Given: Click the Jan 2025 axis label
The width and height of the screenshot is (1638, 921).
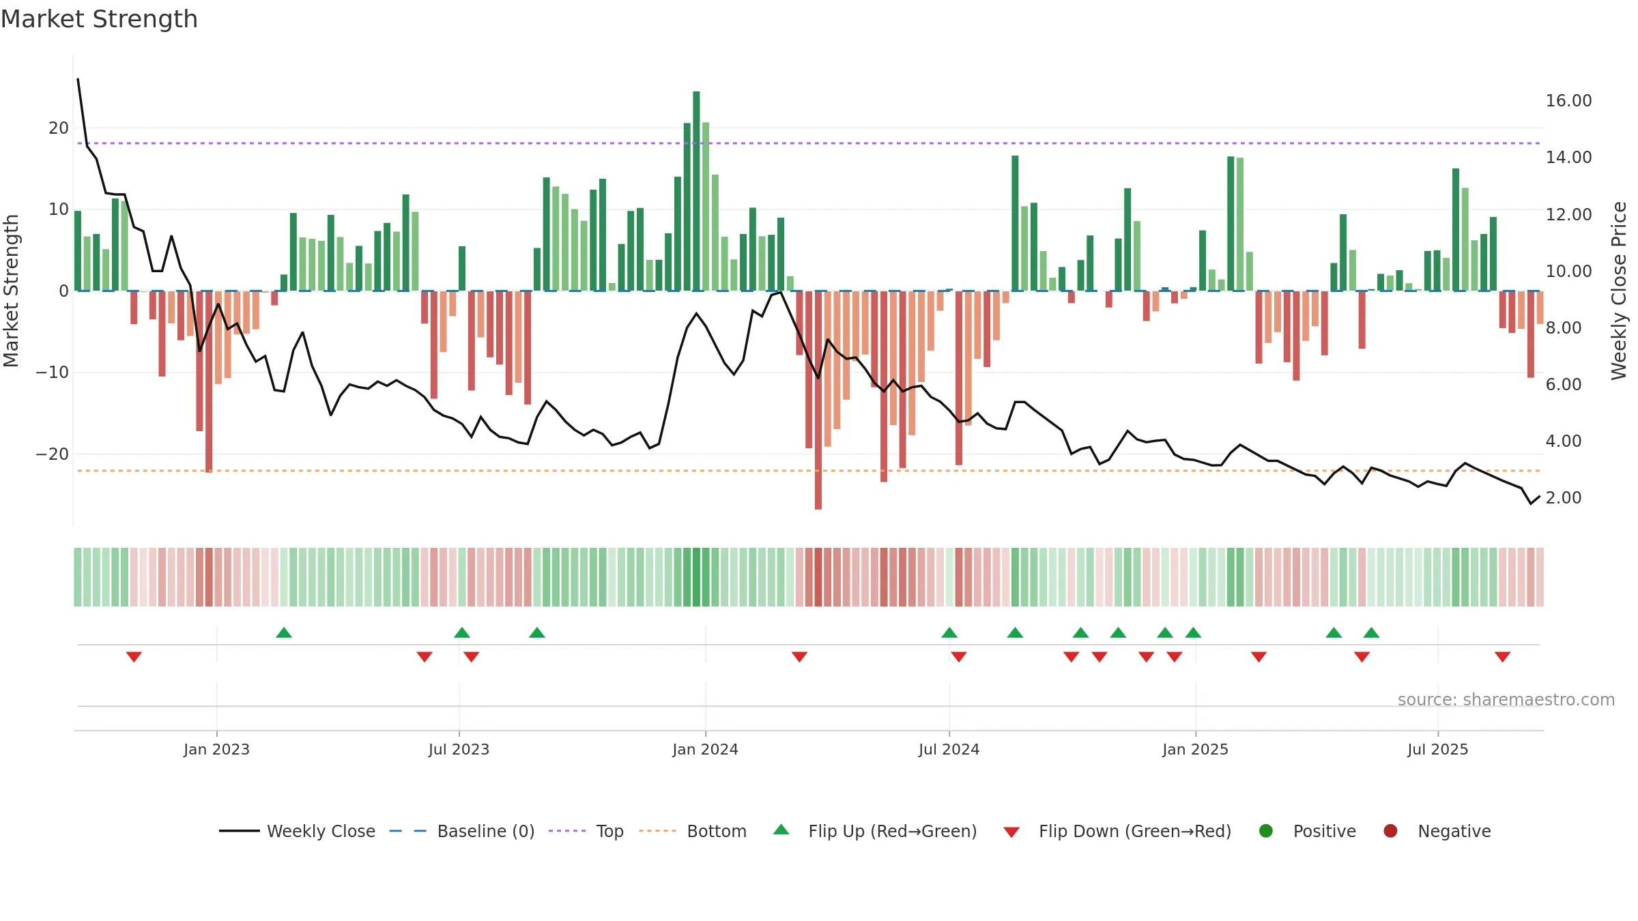Looking at the screenshot, I should coord(1195,749).
